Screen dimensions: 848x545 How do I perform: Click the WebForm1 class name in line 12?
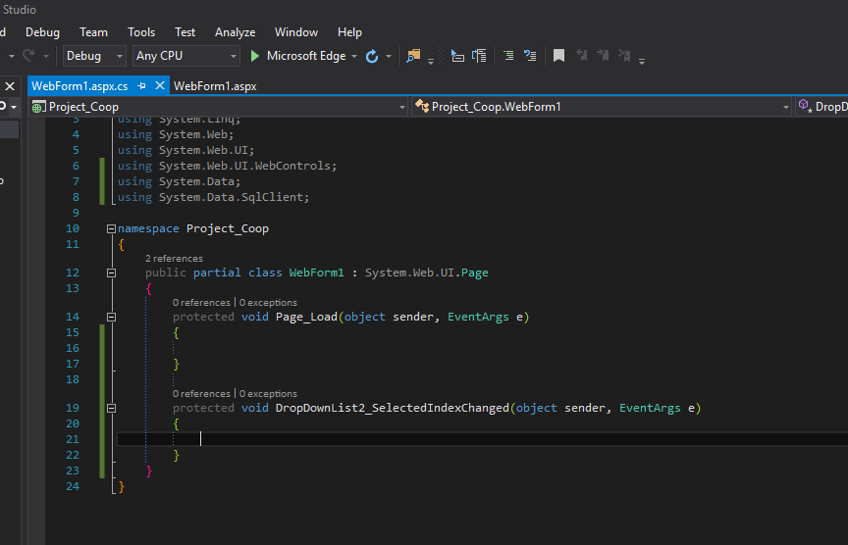point(316,272)
